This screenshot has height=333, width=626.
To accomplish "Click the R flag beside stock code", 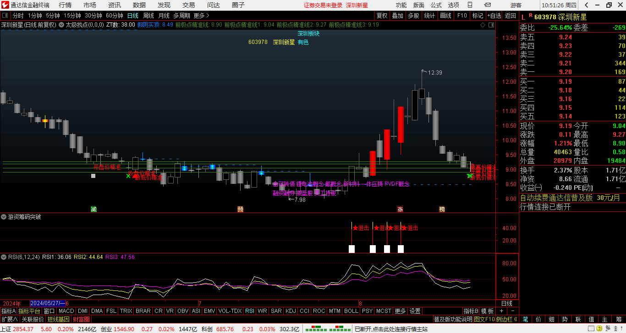I will 530,16.
